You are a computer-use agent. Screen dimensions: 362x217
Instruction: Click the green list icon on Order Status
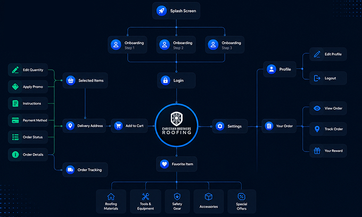tap(15, 137)
